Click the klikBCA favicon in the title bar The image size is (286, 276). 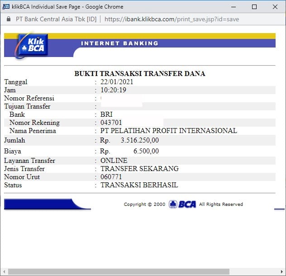coord(6,7)
